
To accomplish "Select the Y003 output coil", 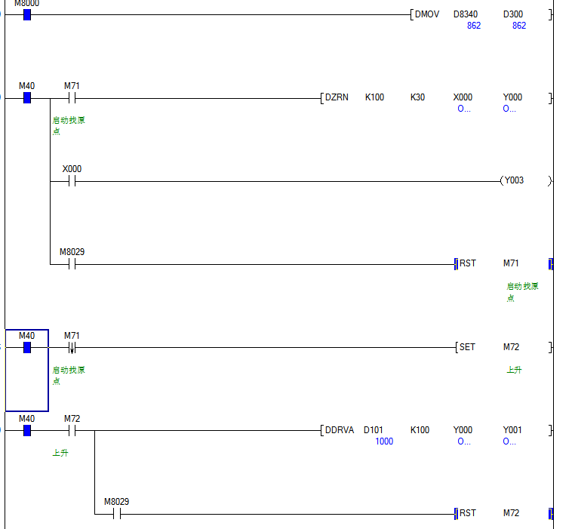I will pyautogui.click(x=513, y=180).
